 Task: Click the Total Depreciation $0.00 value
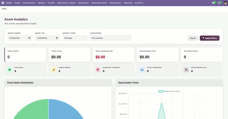100,57
